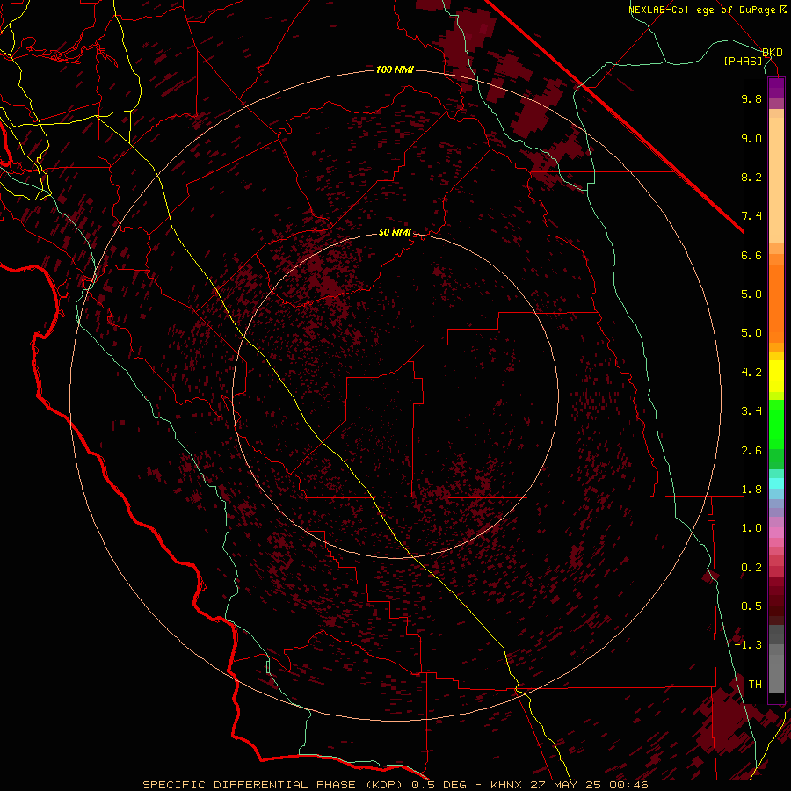The width and height of the screenshot is (791, 791).
Task: Click the 0.2 value on color scale
Action: [751, 568]
